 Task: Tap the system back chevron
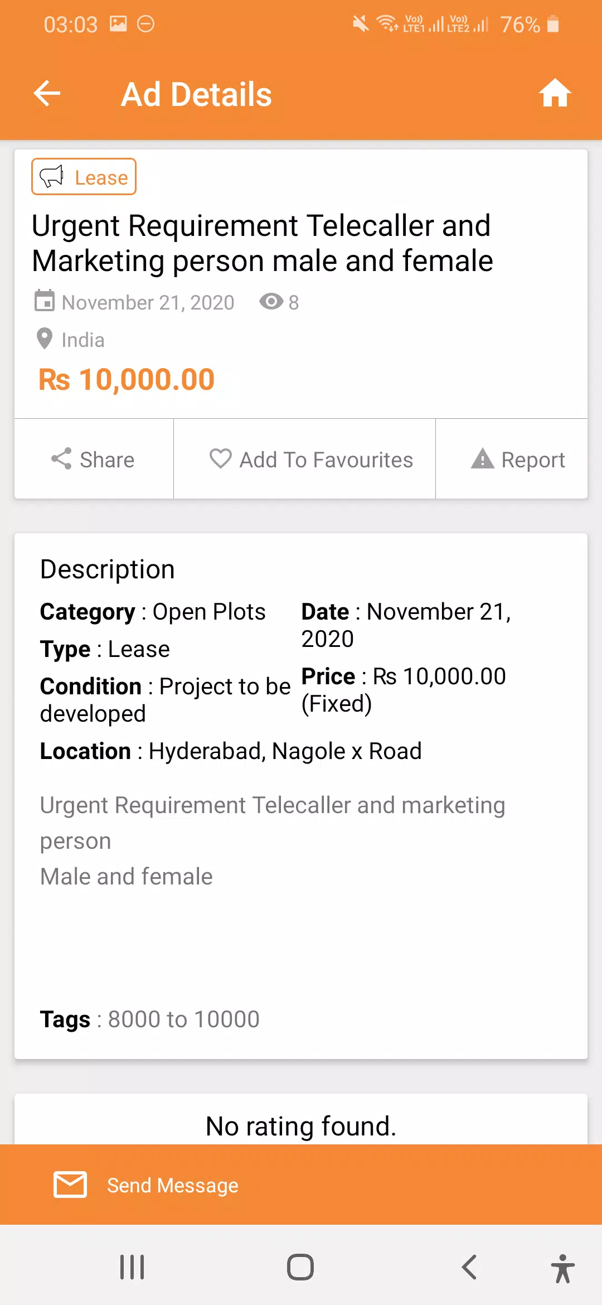click(x=469, y=1267)
